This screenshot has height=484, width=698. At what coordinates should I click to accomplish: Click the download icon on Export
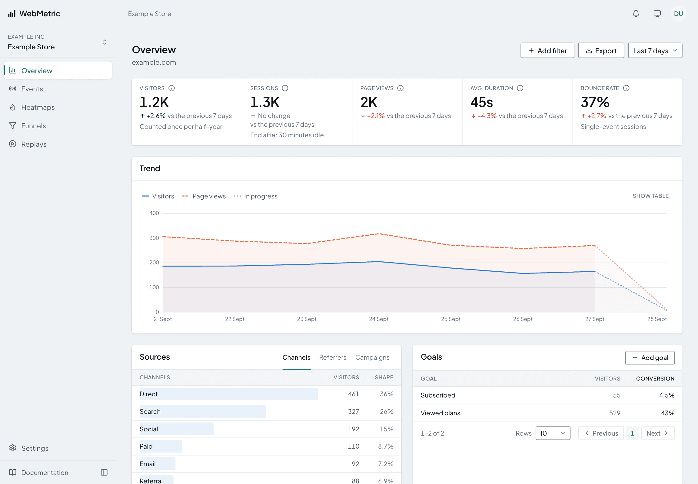(589, 50)
